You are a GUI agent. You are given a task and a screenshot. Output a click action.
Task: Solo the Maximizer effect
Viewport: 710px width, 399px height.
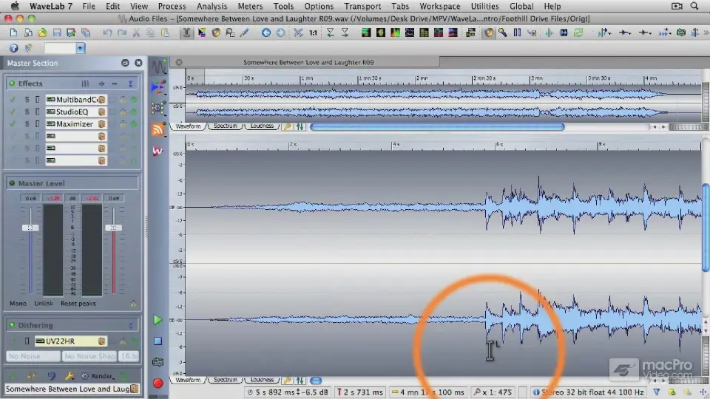click(27, 124)
